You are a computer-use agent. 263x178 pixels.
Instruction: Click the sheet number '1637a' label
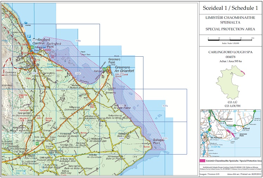click(x=165, y=106)
